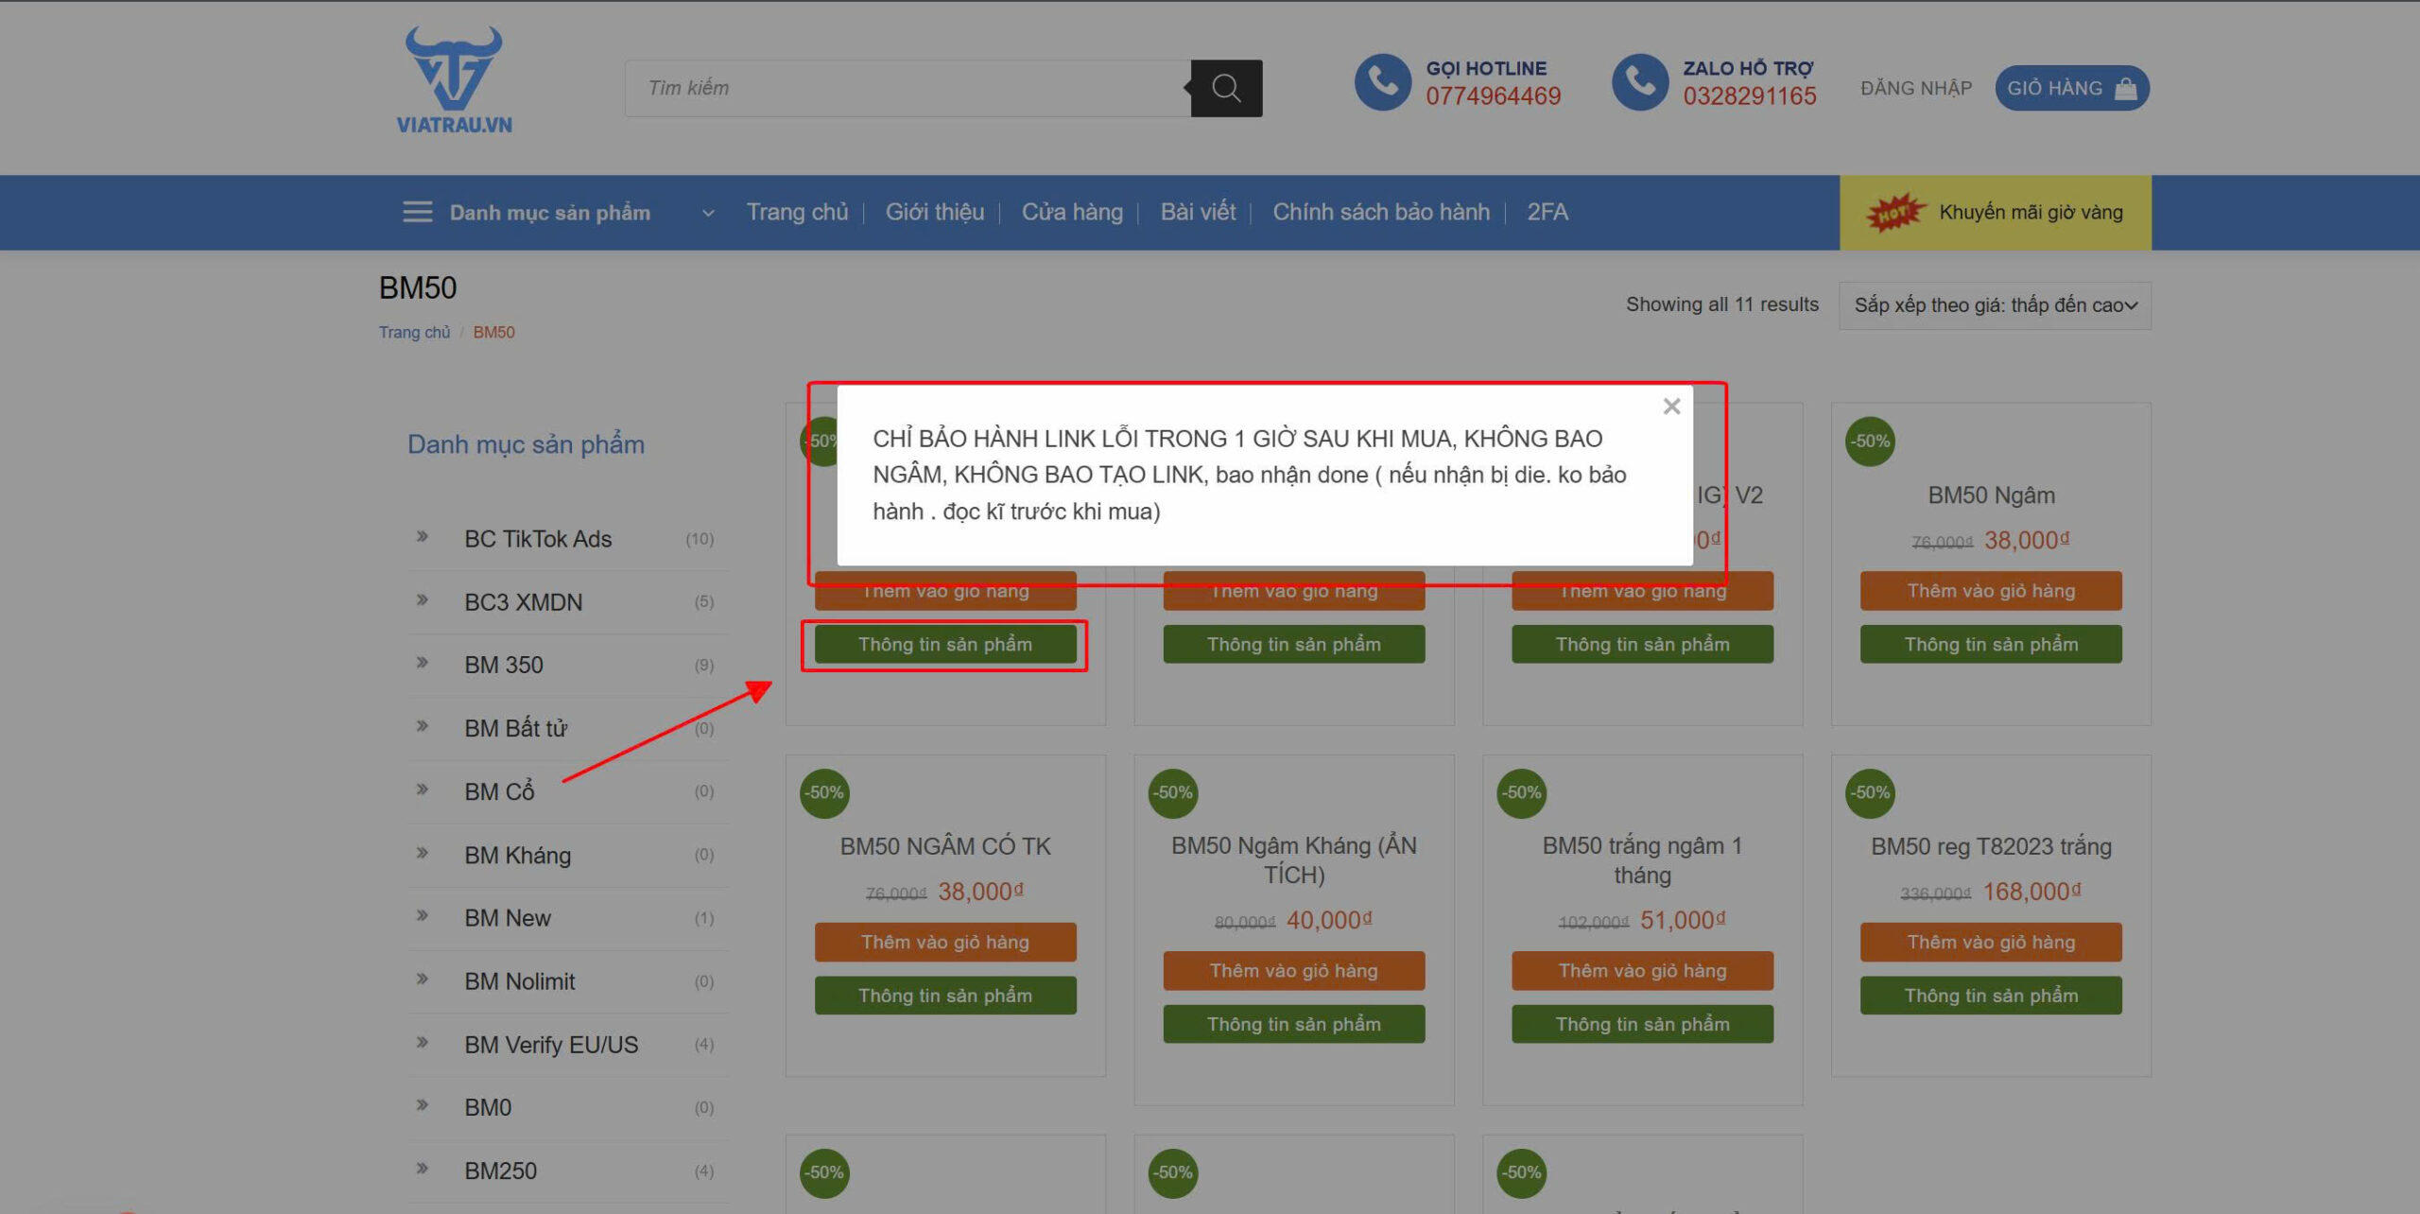Add BM50 trắng ngâm 1 tháng to cart
2420x1214 pixels.
click(x=1642, y=971)
